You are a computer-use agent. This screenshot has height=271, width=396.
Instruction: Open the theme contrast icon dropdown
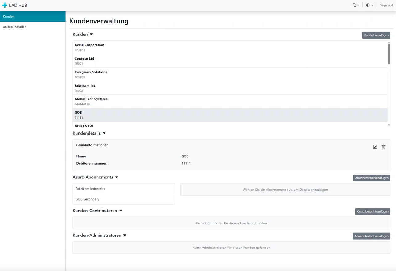[x=369, y=5]
